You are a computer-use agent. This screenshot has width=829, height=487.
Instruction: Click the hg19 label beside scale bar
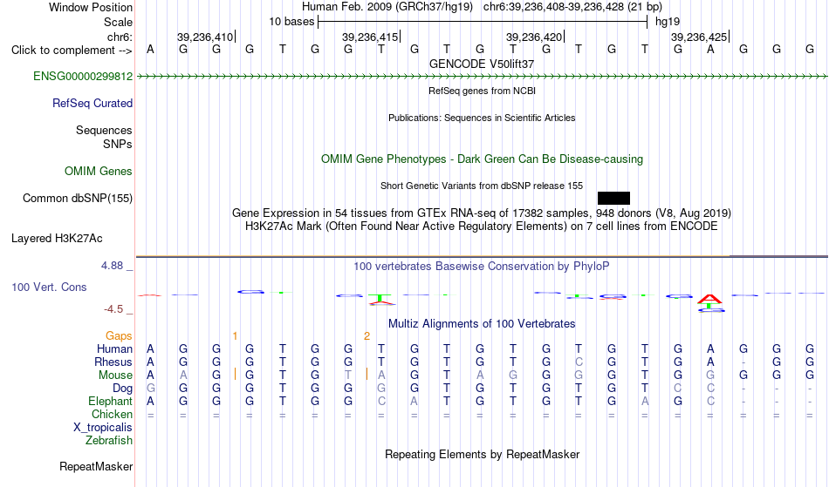point(668,22)
